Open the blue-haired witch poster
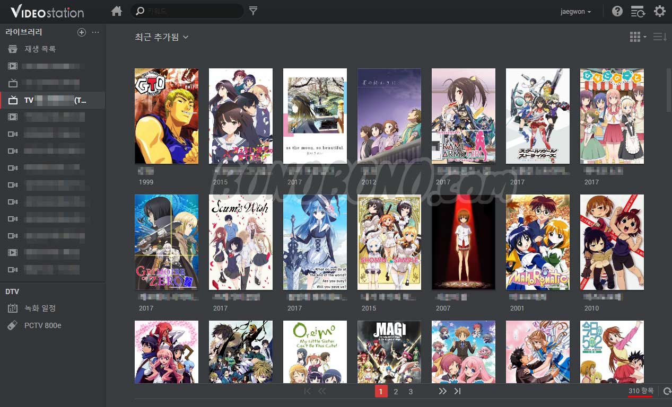This screenshot has height=407, width=672. point(315,242)
